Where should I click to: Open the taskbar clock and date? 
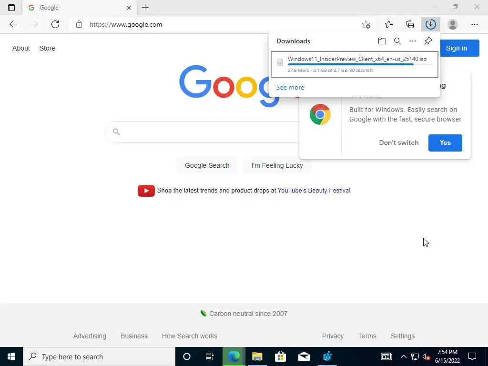click(x=447, y=356)
